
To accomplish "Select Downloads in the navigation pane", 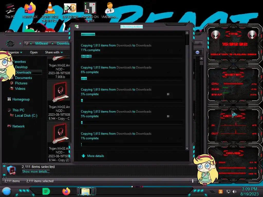I will point(23,72).
